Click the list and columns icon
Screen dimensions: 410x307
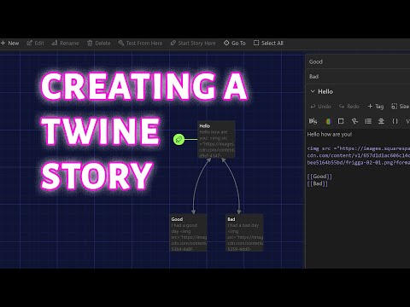[368, 121]
